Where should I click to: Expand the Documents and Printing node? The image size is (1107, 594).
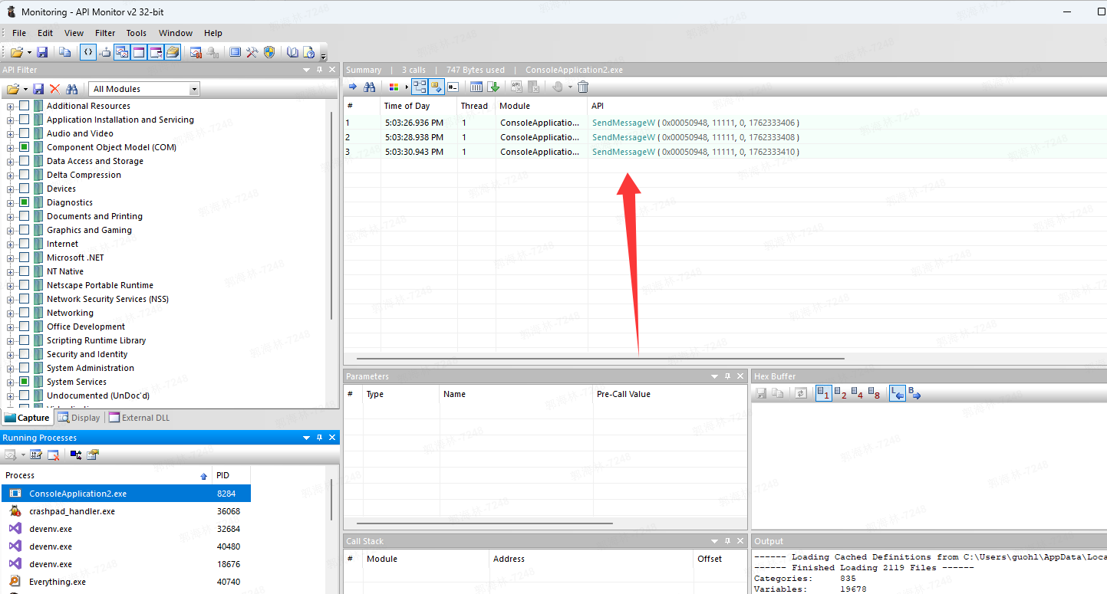click(11, 216)
